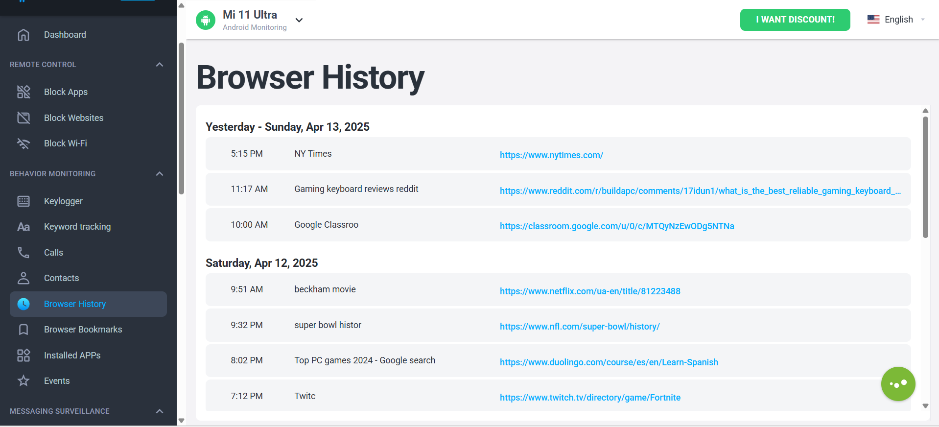Open the nytimes.com link
The image size is (939, 427).
551,155
